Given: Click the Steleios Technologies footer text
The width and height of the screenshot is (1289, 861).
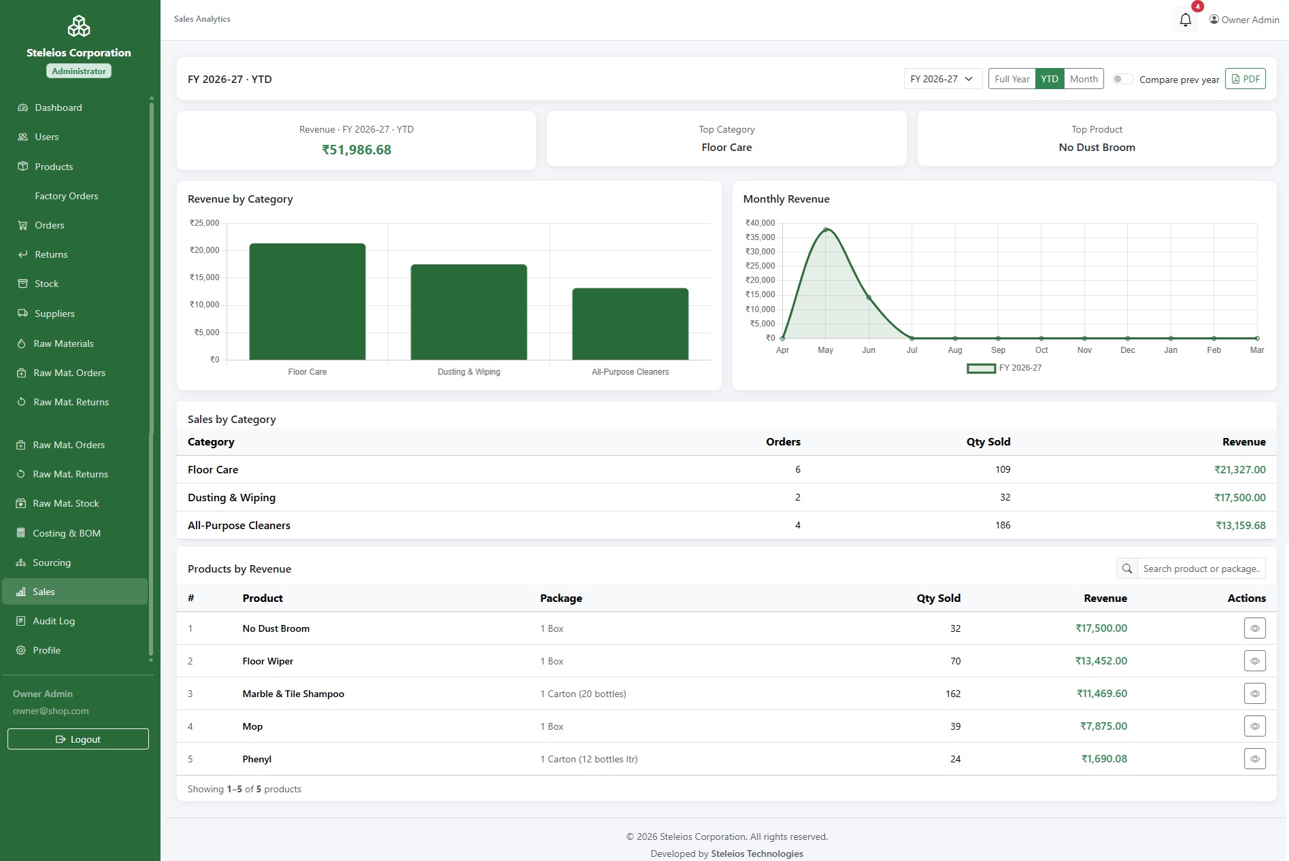Looking at the screenshot, I should (757, 854).
